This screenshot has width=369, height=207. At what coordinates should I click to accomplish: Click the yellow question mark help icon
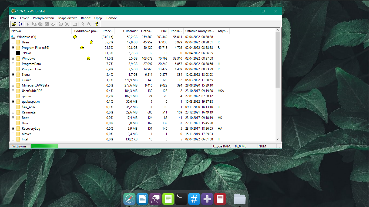point(96,24)
